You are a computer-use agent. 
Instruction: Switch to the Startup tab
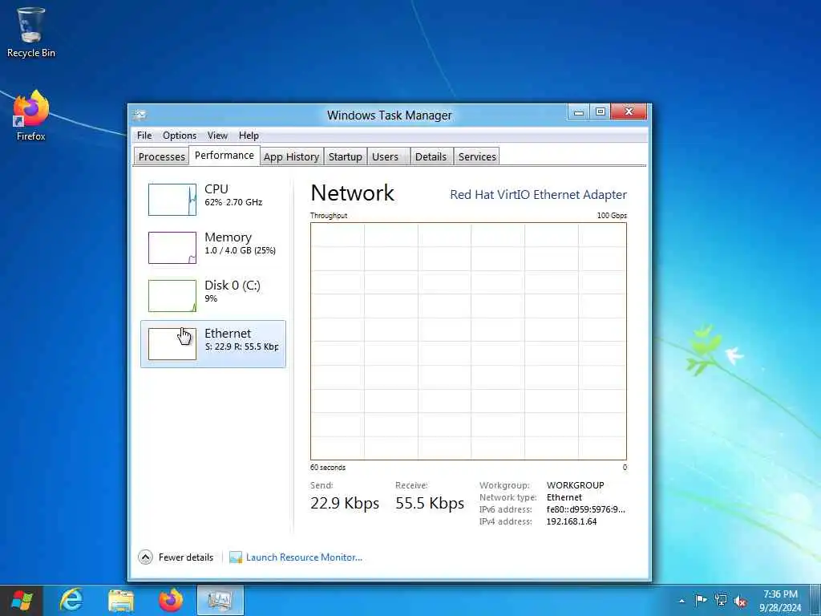(345, 156)
